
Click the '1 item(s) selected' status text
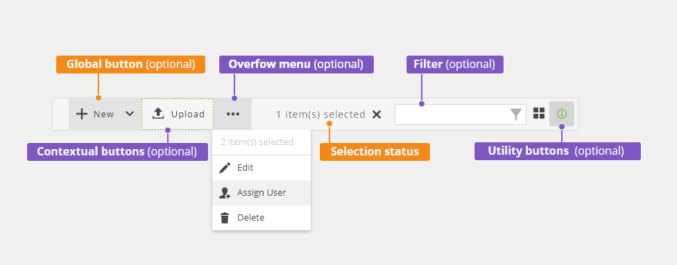click(320, 114)
